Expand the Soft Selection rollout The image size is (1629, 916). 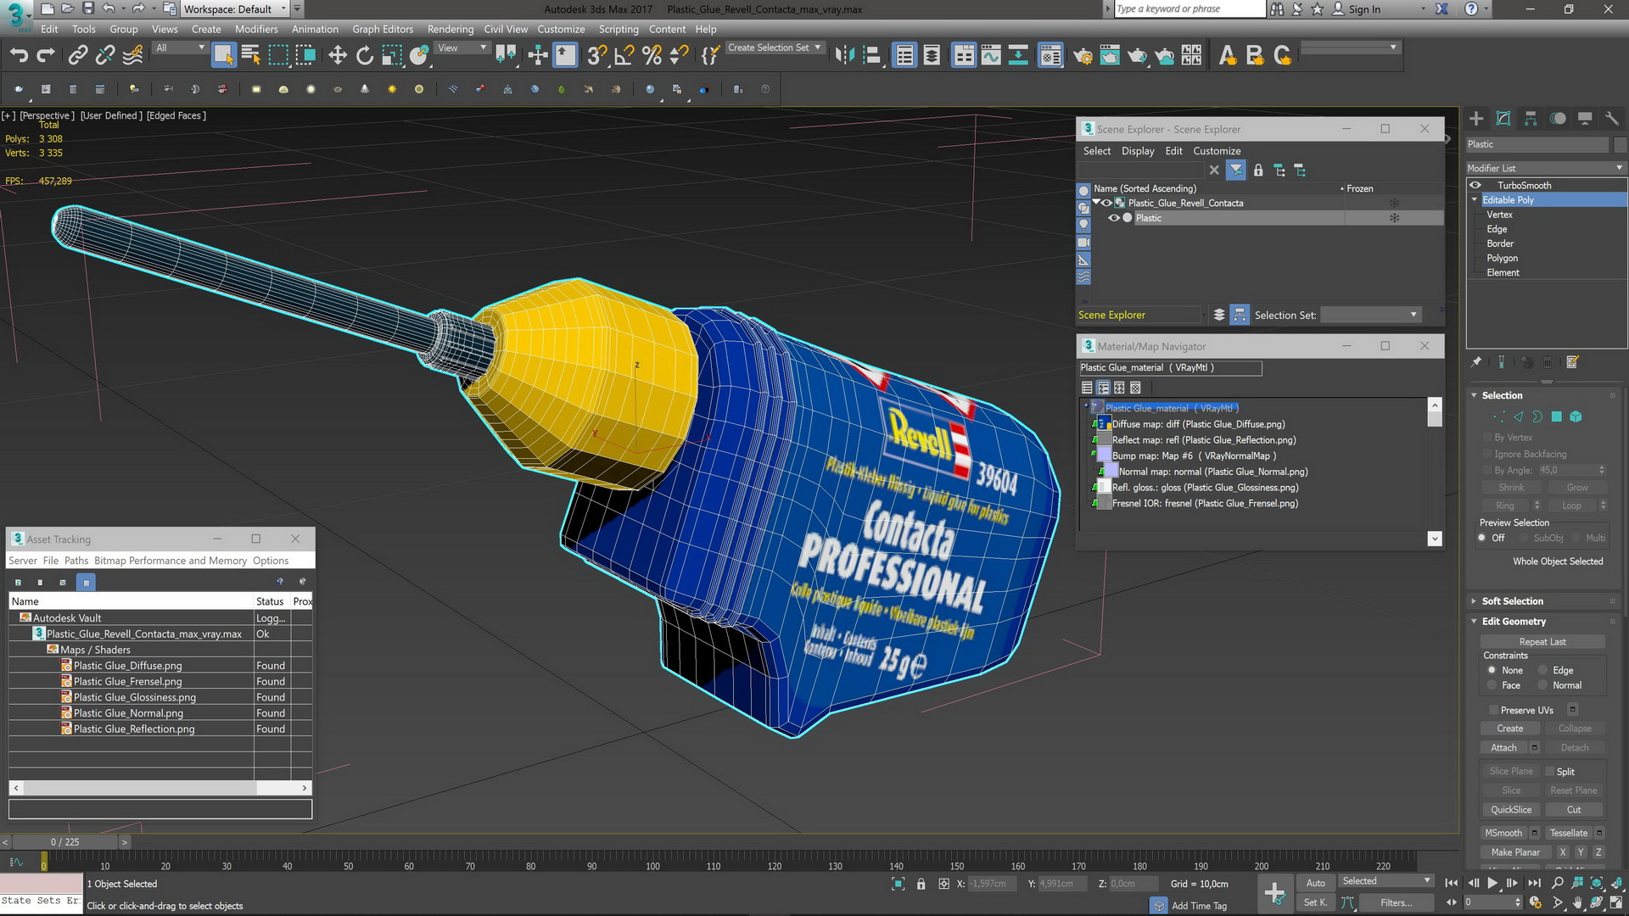point(1475,601)
